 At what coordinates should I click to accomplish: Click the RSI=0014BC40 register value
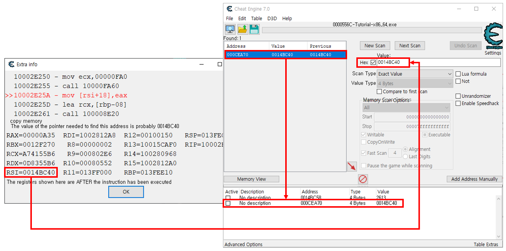pyautogui.click(x=31, y=173)
